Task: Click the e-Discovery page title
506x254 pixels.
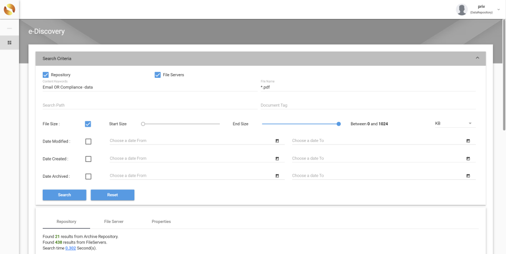Action: click(x=46, y=31)
